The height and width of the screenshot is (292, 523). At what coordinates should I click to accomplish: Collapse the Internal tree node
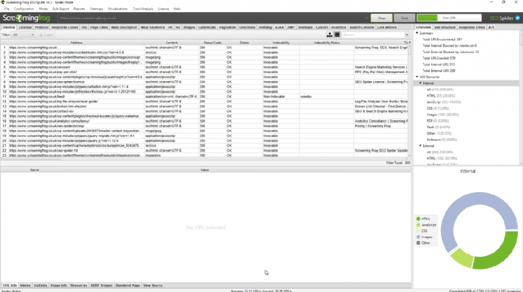420,83
